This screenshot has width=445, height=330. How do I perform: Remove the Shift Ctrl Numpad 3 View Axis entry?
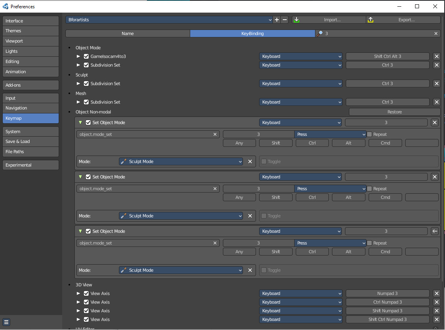436,319
